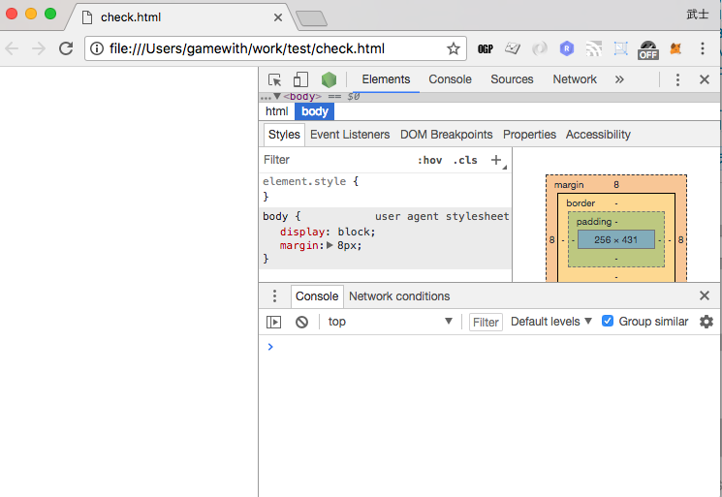Click the browser back arrow
The height and width of the screenshot is (497, 722).
coord(12,48)
